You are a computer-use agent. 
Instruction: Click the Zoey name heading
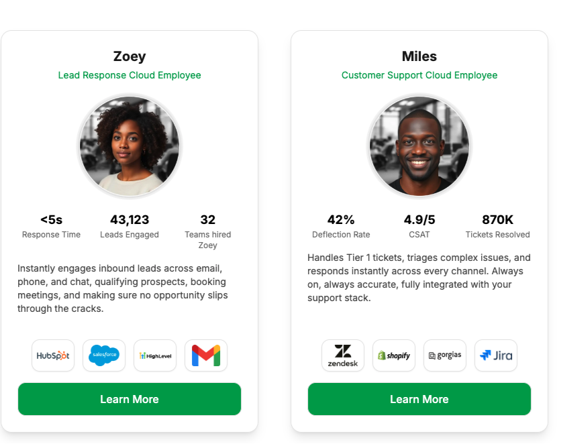(130, 56)
